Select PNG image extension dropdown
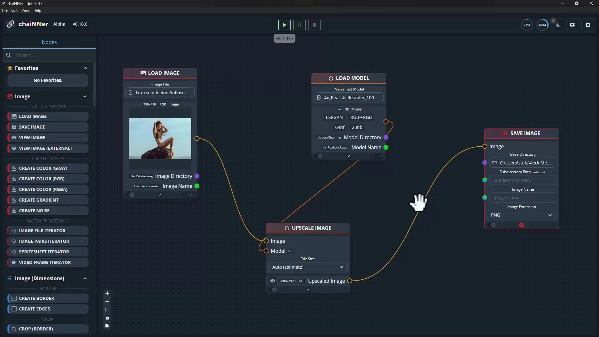The width and height of the screenshot is (599, 337). (x=521, y=214)
